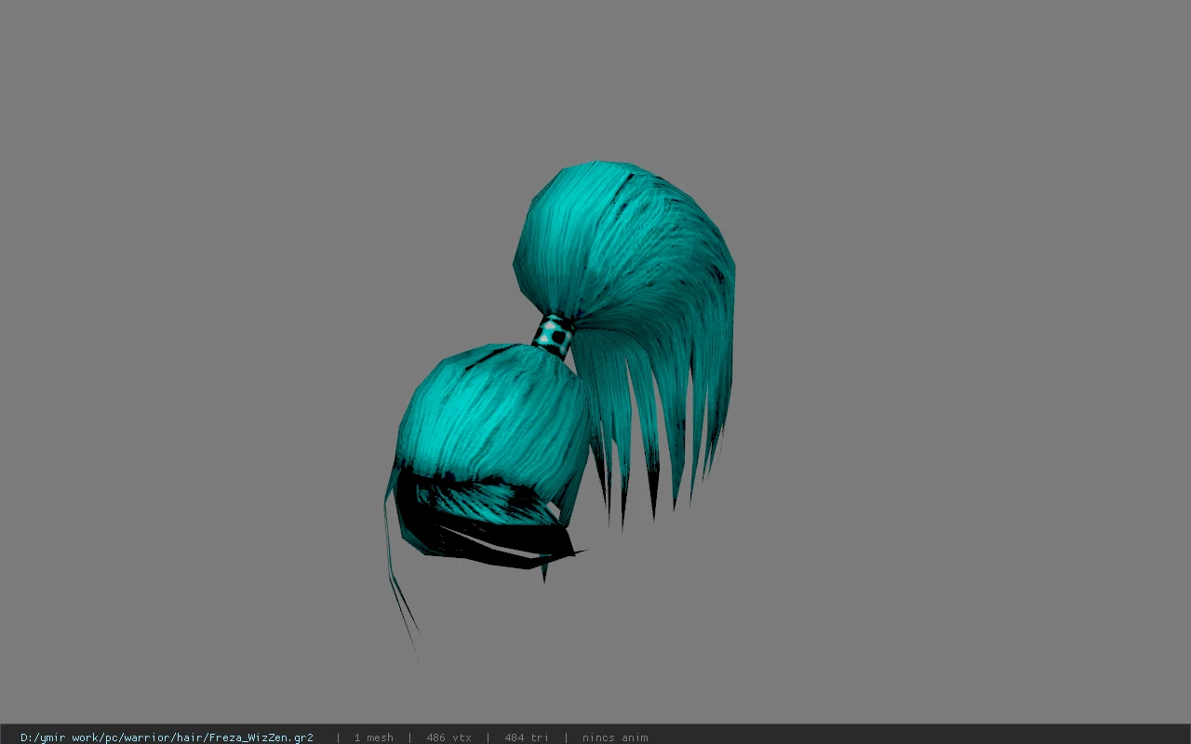Screen dimensions: 1191x744
Task: Click the separator between mesh and vtx labels
Action: coord(409,737)
